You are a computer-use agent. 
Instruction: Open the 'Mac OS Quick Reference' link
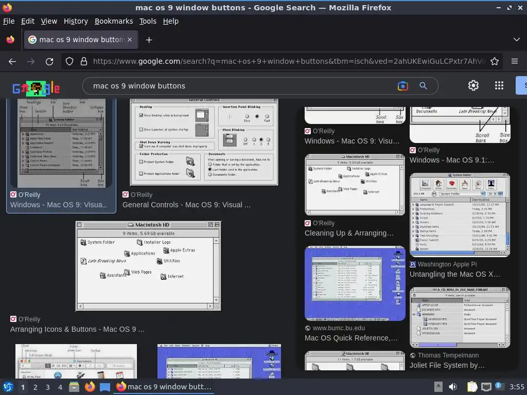coord(351,338)
